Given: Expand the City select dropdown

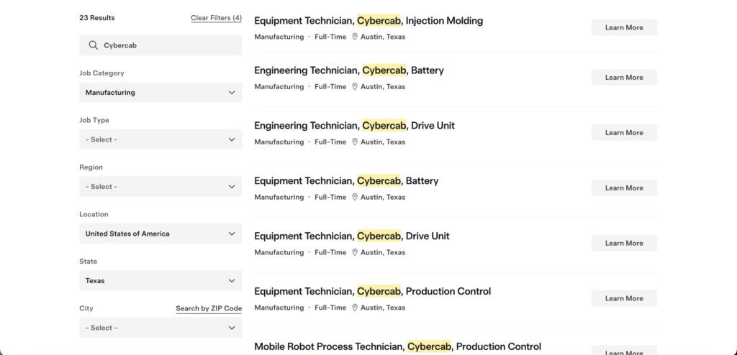Looking at the screenshot, I should click(160, 328).
